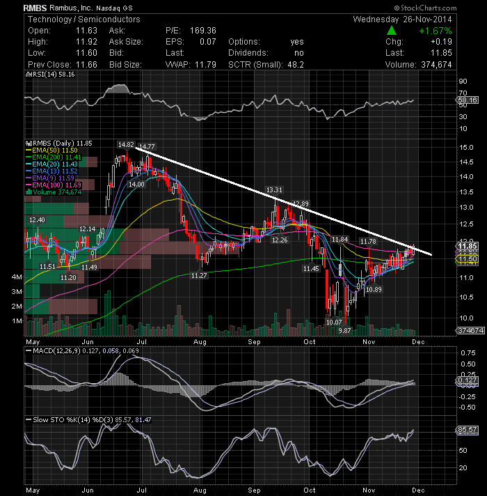Click the RMBS ticker symbol in the title

pyautogui.click(x=35, y=8)
